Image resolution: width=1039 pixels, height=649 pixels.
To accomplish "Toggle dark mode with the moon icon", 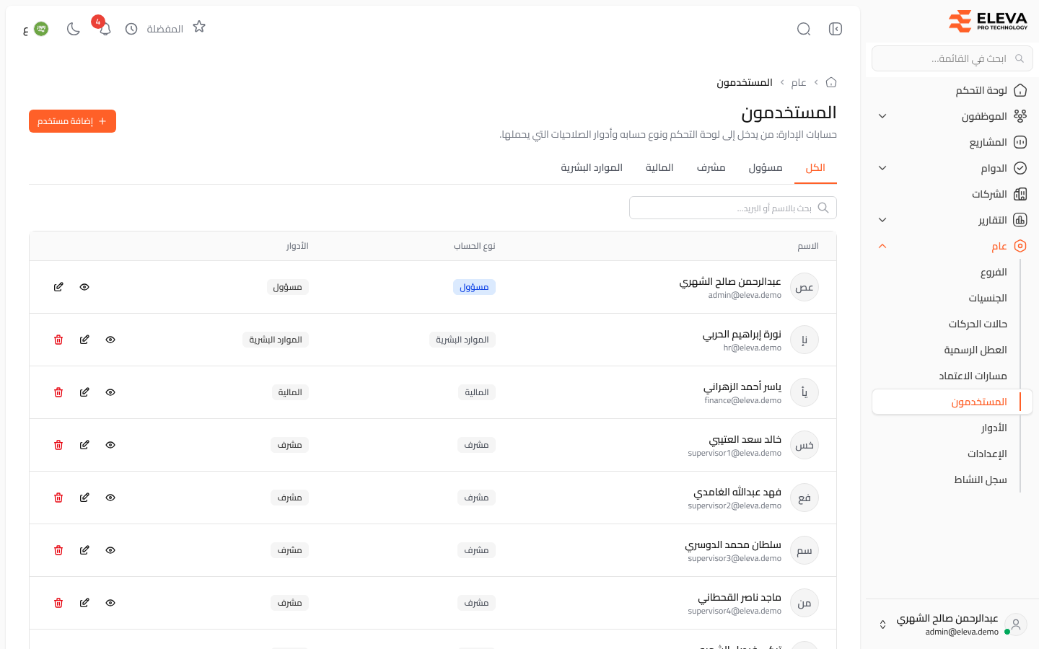I will 73,29.
